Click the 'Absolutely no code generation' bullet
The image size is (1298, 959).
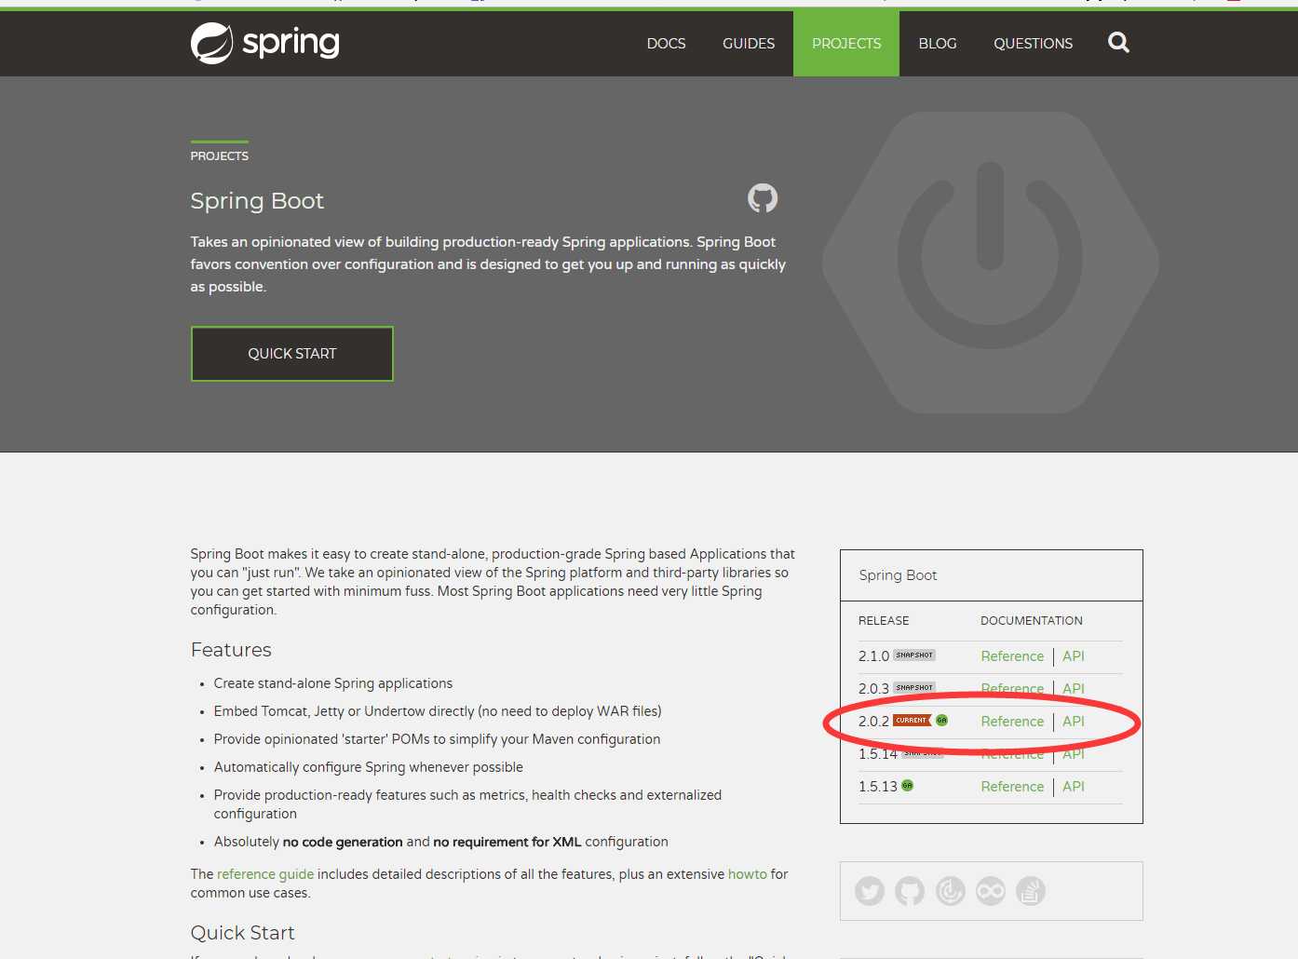tap(441, 842)
